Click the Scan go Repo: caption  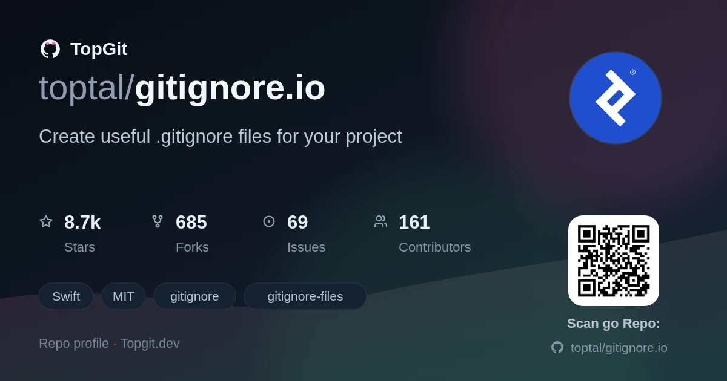click(x=614, y=324)
